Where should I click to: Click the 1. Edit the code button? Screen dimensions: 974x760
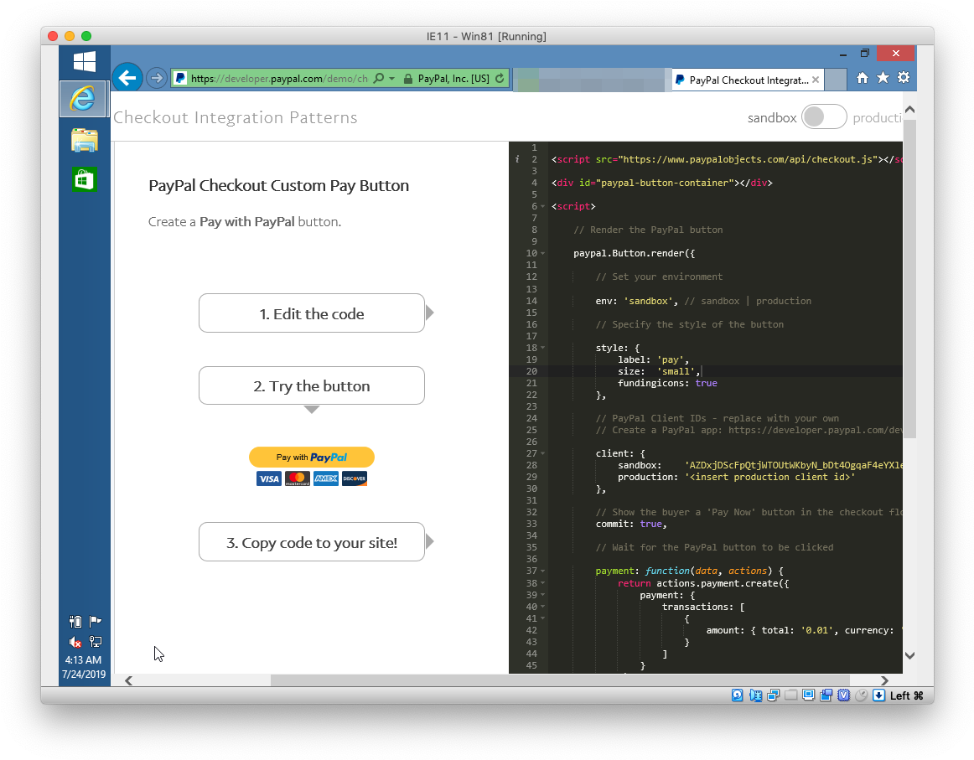pos(312,313)
